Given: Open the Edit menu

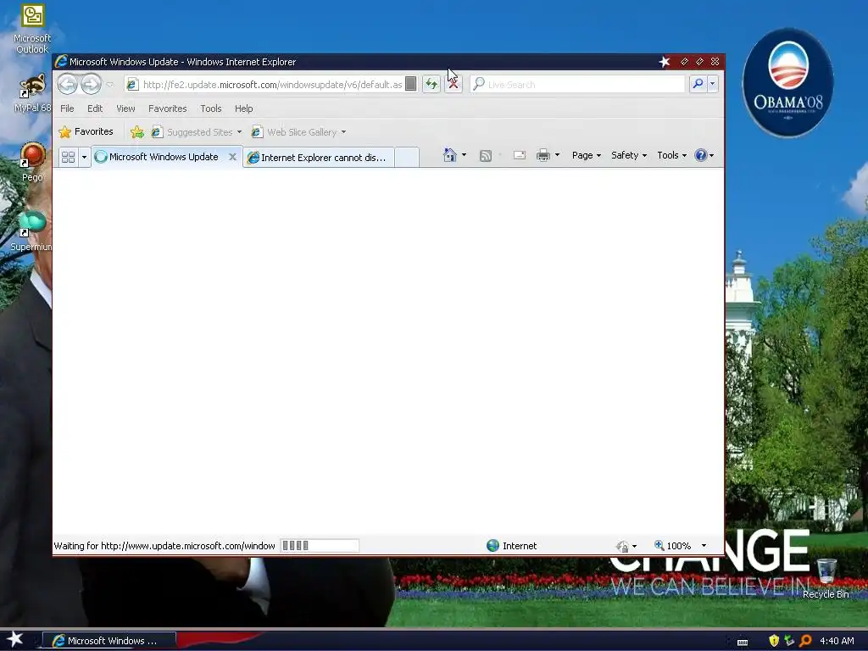Looking at the screenshot, I should 95,108.
